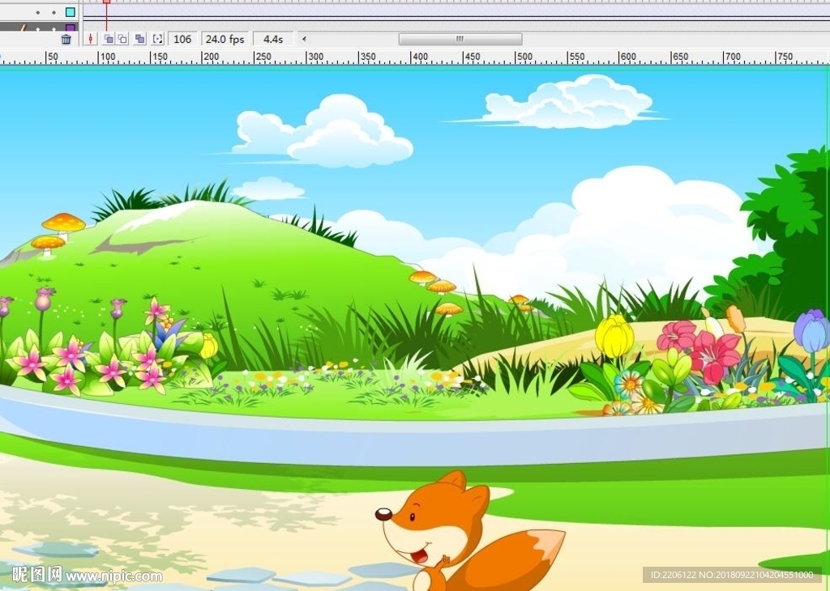830x591 pixels.
Task: Toggle lock dot of cyan layer
Action: click(x=54, y=12)
